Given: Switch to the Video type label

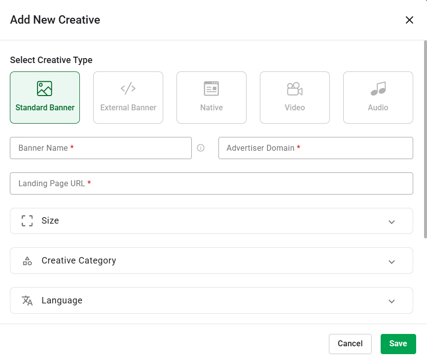Looking at the screenshot, I should click(295, 107).
